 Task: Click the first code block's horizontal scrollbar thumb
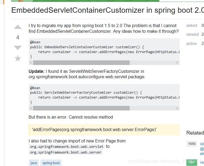pyautogui.click(x=81, y=63)
